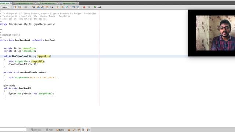Click the download() method name
The height and width of the screenshot is (132, 235).
(x=23, y=88)
